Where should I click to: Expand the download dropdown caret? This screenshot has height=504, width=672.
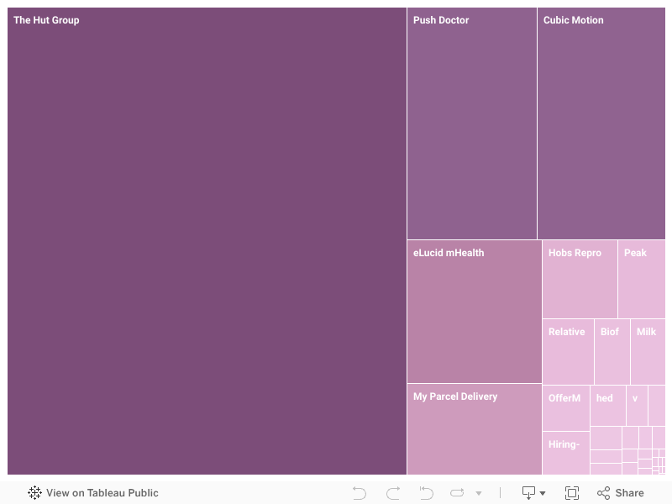(543, 493)
